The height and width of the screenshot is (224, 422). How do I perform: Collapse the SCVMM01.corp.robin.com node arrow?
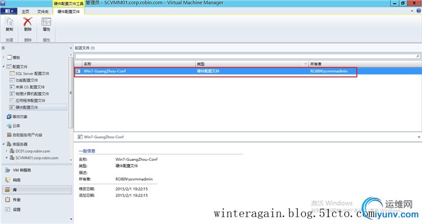(x=6, y=158)
